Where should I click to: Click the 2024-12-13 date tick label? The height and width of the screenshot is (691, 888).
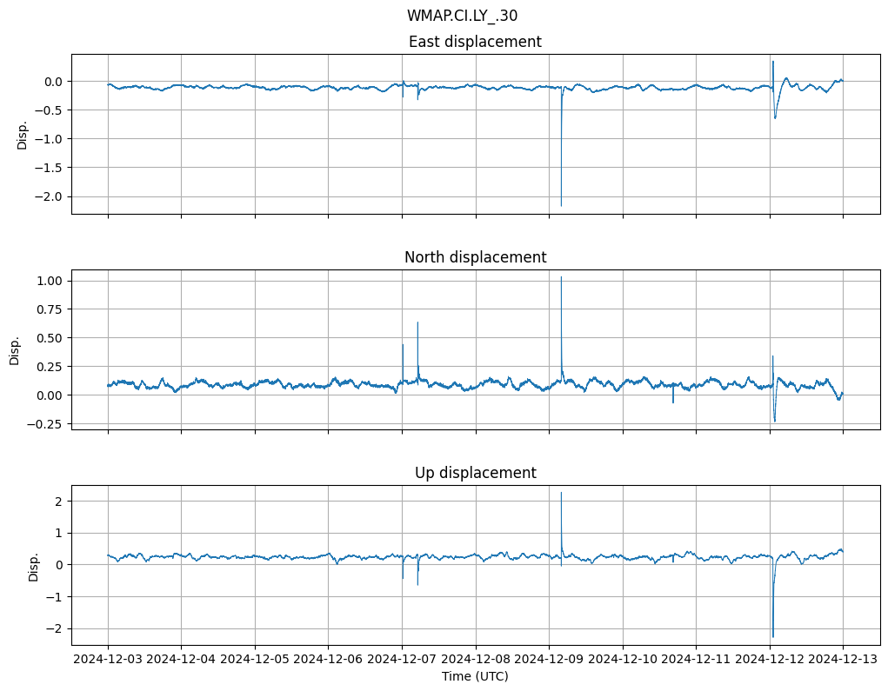[x=843, y=661]
